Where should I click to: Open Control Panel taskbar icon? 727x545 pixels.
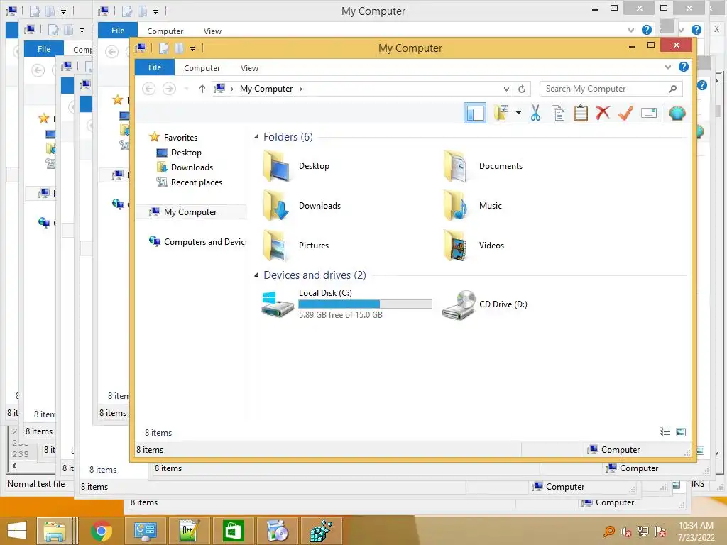click(x=145, y=531)
